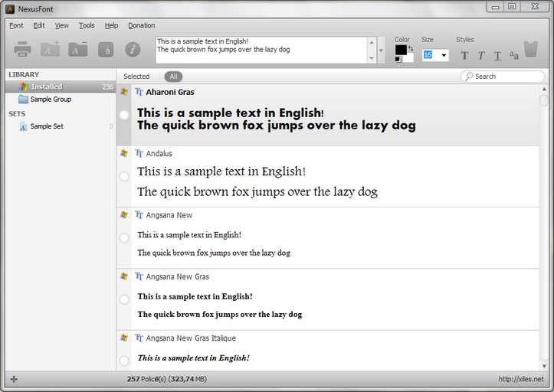Click the plus icon in the status bar

click(x=14, y=379)
